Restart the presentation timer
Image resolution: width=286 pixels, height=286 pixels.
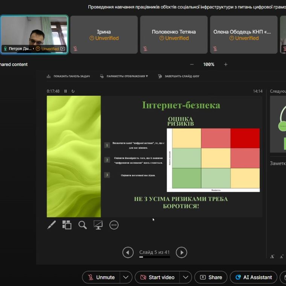click(73, 91)
